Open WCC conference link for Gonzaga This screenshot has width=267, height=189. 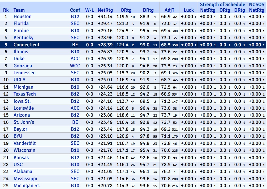click(75, 66)
